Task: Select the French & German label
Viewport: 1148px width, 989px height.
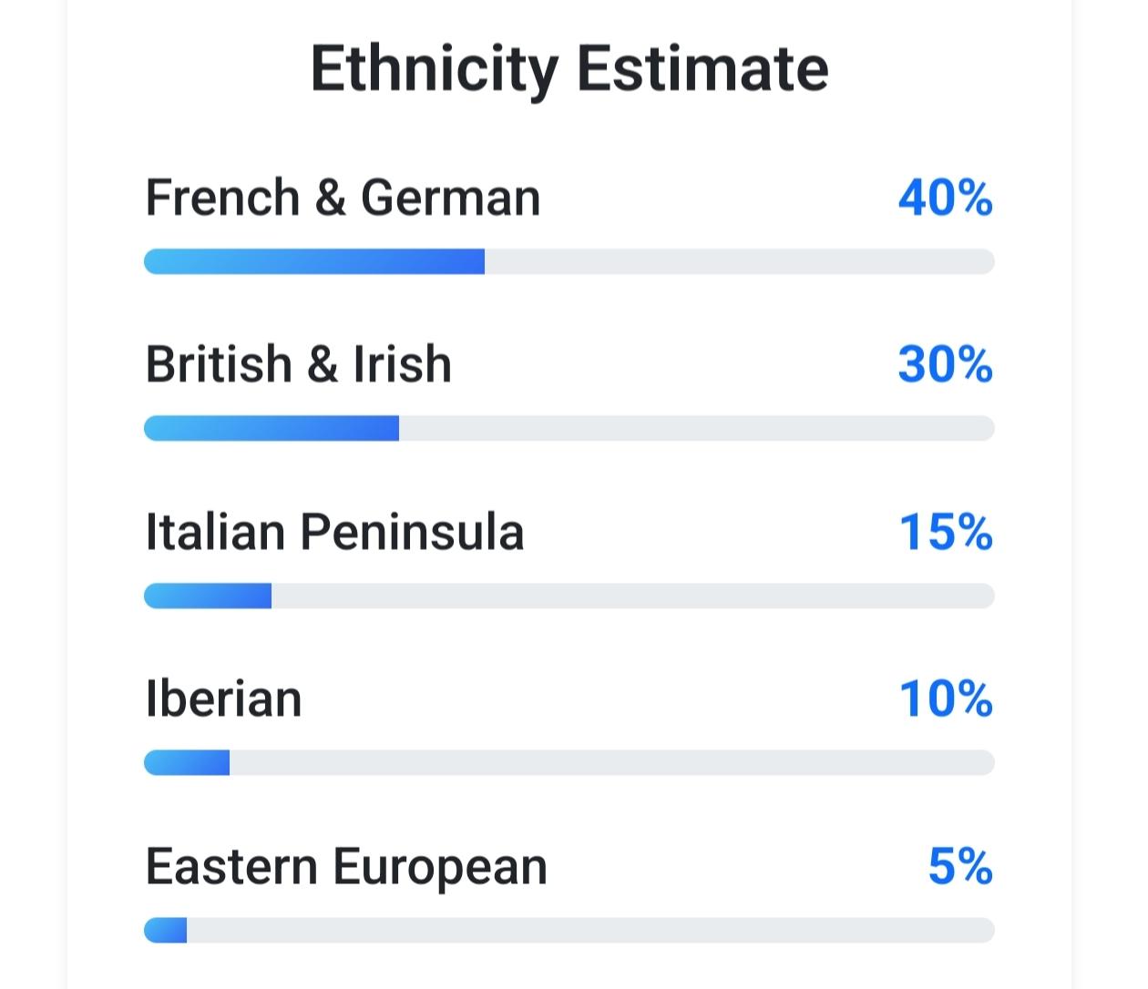Action: pyautogui.click(x=343, y=198)
